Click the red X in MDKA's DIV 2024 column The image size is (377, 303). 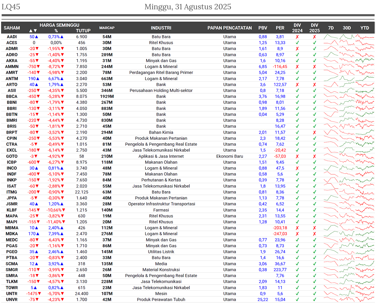(x=297, y=234)
